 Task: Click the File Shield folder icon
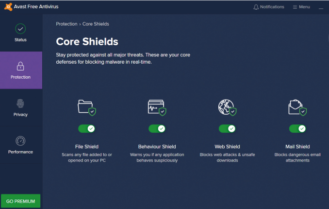click(87, 107)
